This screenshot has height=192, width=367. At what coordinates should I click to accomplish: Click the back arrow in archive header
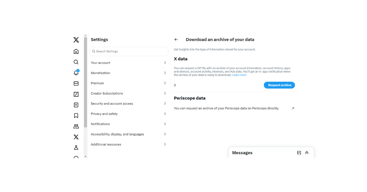tap(176, 40)
